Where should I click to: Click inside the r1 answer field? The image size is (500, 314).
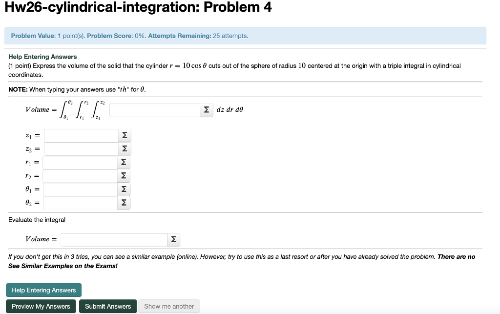tap(81, 162)
